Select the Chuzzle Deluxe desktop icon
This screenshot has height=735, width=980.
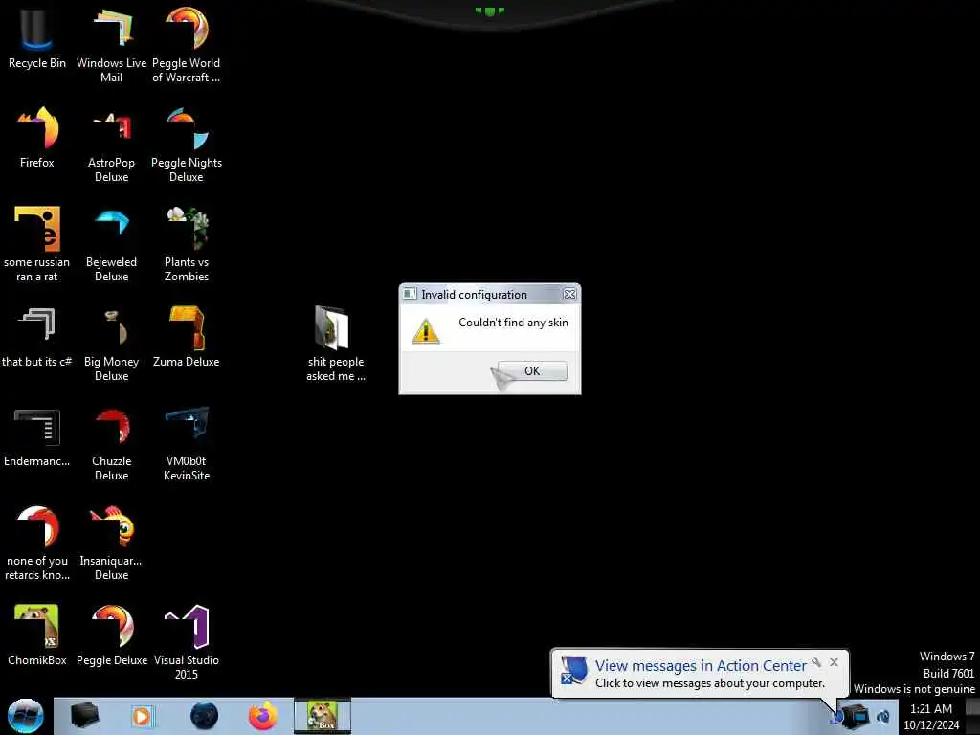(x=111, y=442)
